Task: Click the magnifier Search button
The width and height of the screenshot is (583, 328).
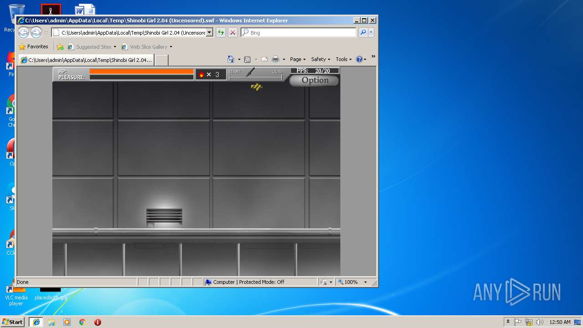Action: 363,32
